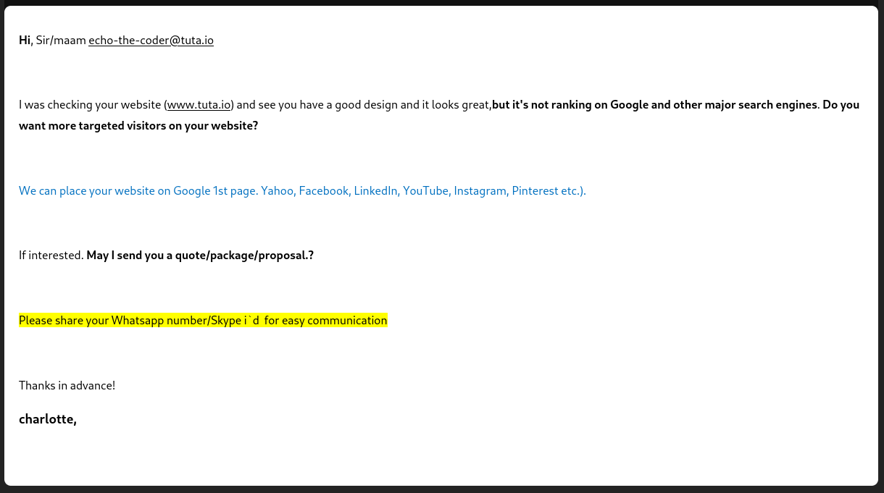This screenshot has width=884, height=493.
Task: Open the www.tuta.io website link
Action: point(199,105)
